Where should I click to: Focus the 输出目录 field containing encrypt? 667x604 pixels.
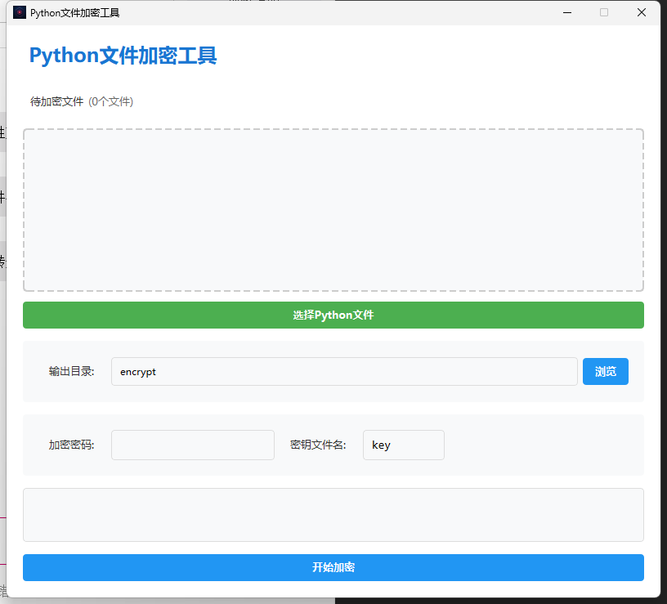(x=343, y=372)
